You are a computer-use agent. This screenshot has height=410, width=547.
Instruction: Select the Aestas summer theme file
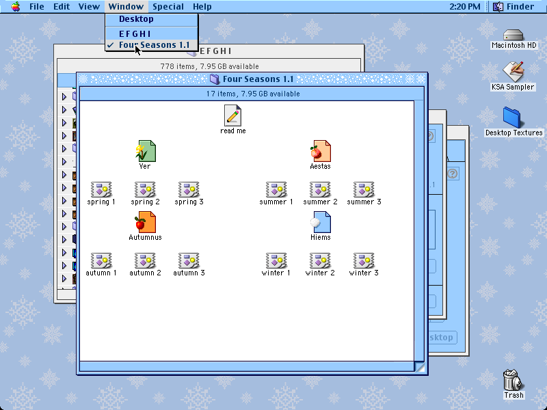(320, 155)
